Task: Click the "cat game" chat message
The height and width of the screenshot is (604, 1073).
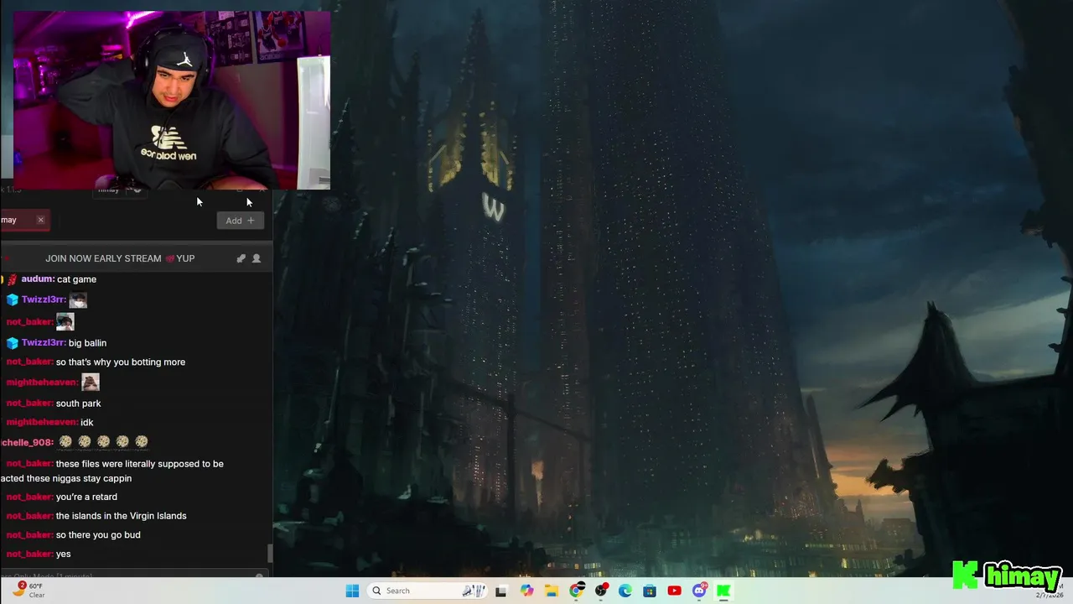Action: 76,279
